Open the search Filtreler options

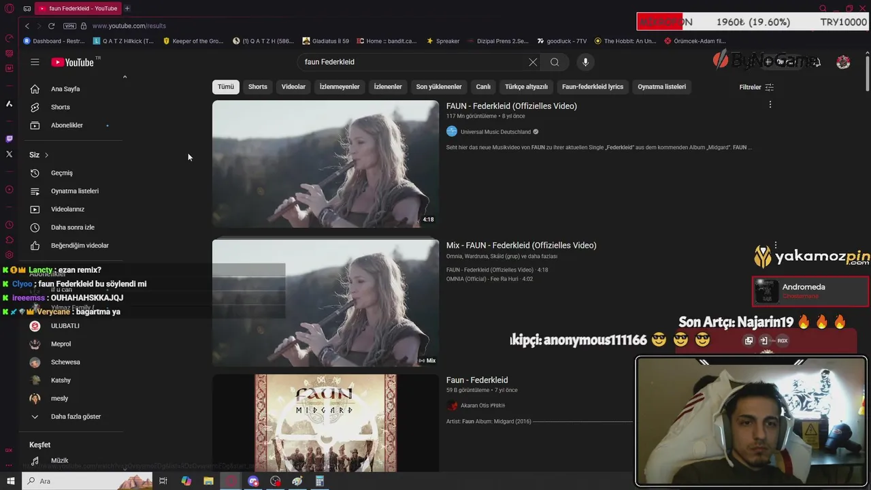point(757,87)
